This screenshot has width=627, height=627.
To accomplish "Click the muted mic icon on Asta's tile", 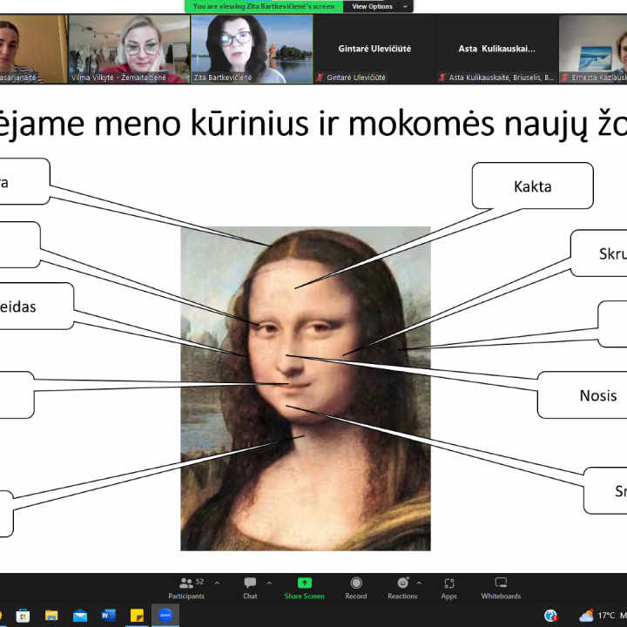I will tap(442, 78).
